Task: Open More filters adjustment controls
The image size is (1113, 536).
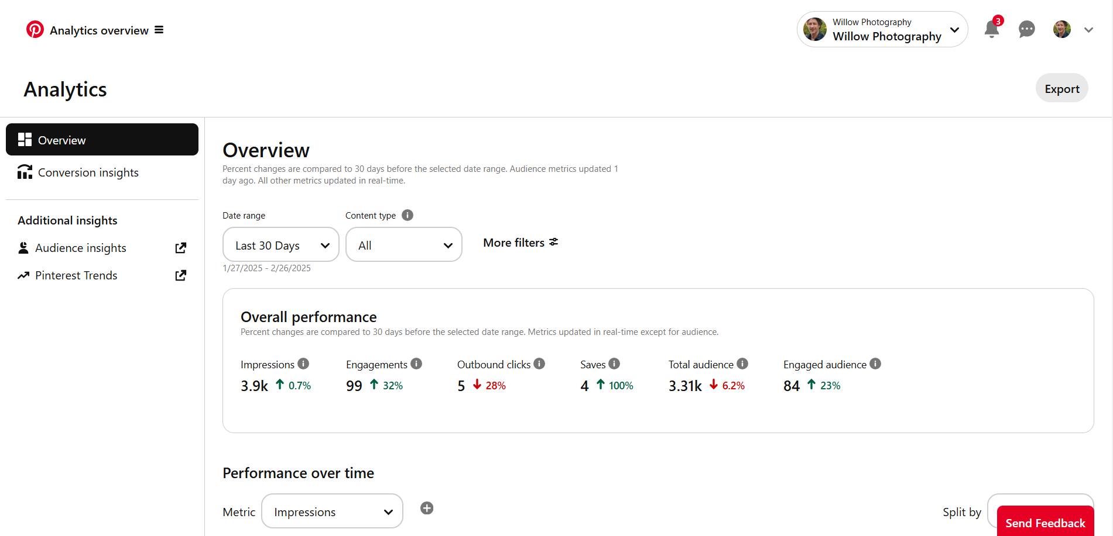Action: tap(520, 242)
